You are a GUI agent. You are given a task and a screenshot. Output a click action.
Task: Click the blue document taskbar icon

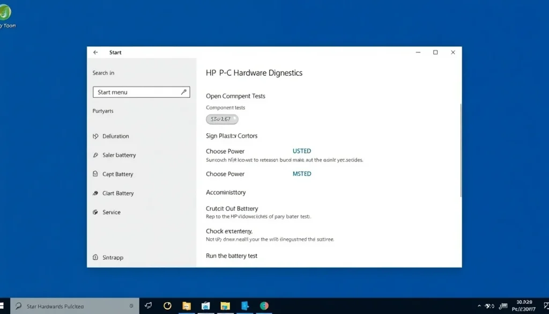point(244,306)
